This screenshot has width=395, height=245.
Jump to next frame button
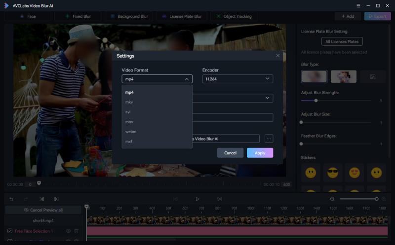219,199
